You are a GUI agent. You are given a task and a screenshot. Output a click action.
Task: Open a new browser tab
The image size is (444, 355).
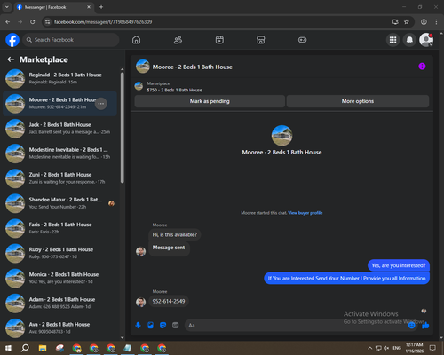101,7
